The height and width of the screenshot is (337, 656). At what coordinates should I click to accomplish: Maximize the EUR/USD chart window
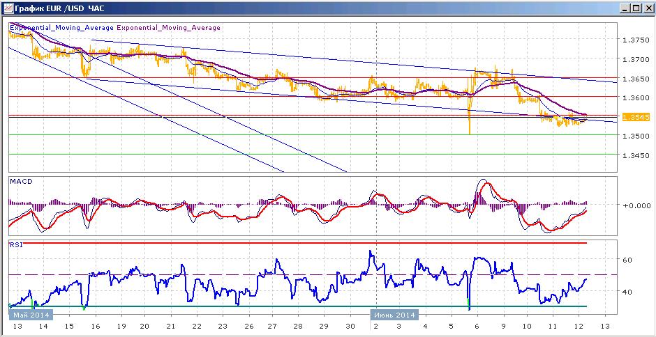636,8
